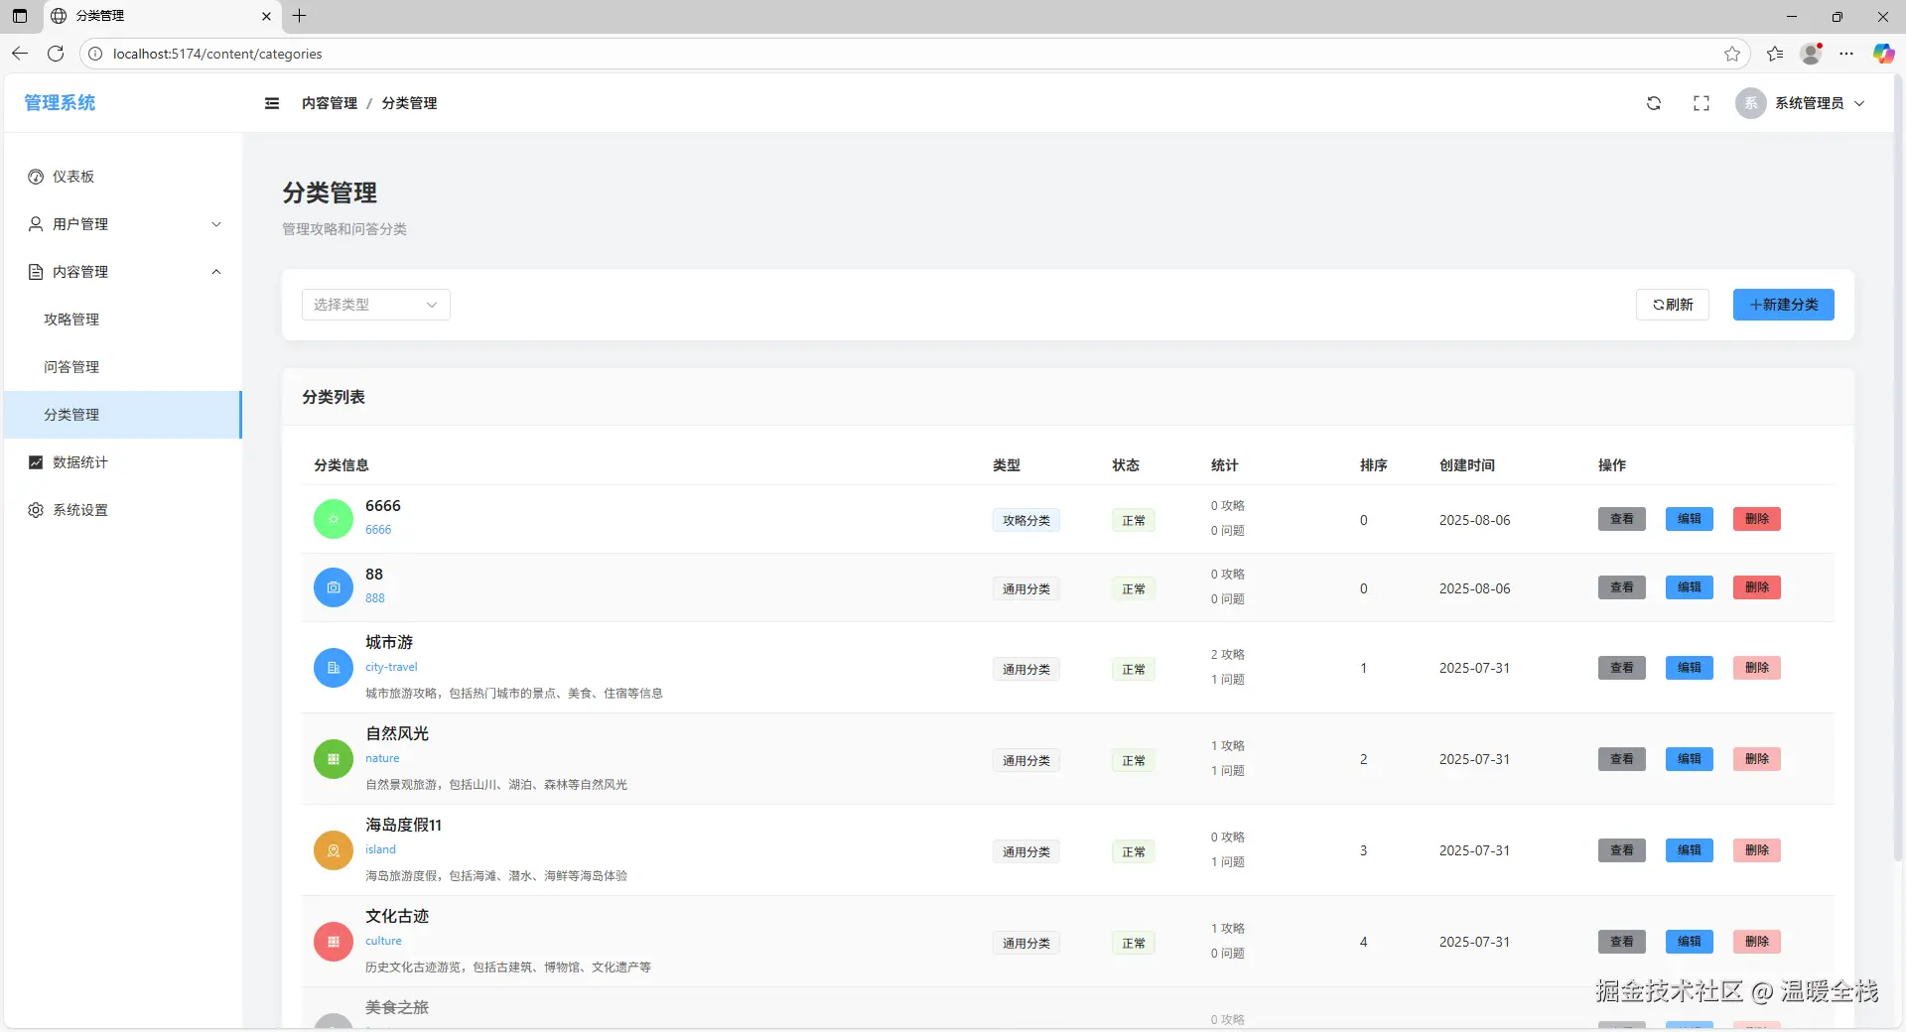View the 城市游 category
The height and width of the screenshot is (1032, 1906).
point(1622,668)
